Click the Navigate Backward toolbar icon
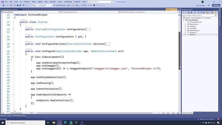 click(3, 6)
